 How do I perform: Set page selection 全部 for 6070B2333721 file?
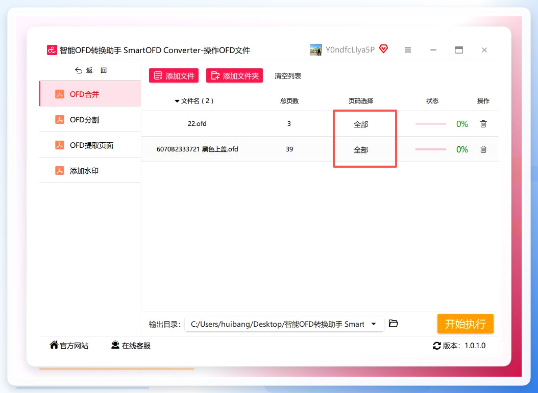361,150
